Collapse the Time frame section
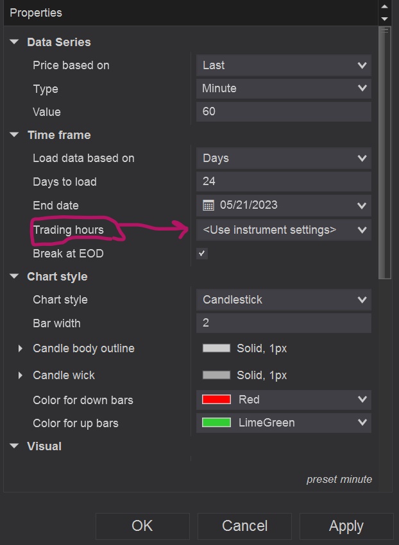The width and height of the screenshot is (399, 545). 15,135
